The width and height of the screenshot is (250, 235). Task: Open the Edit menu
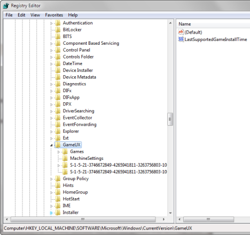(x=21, y=15)
